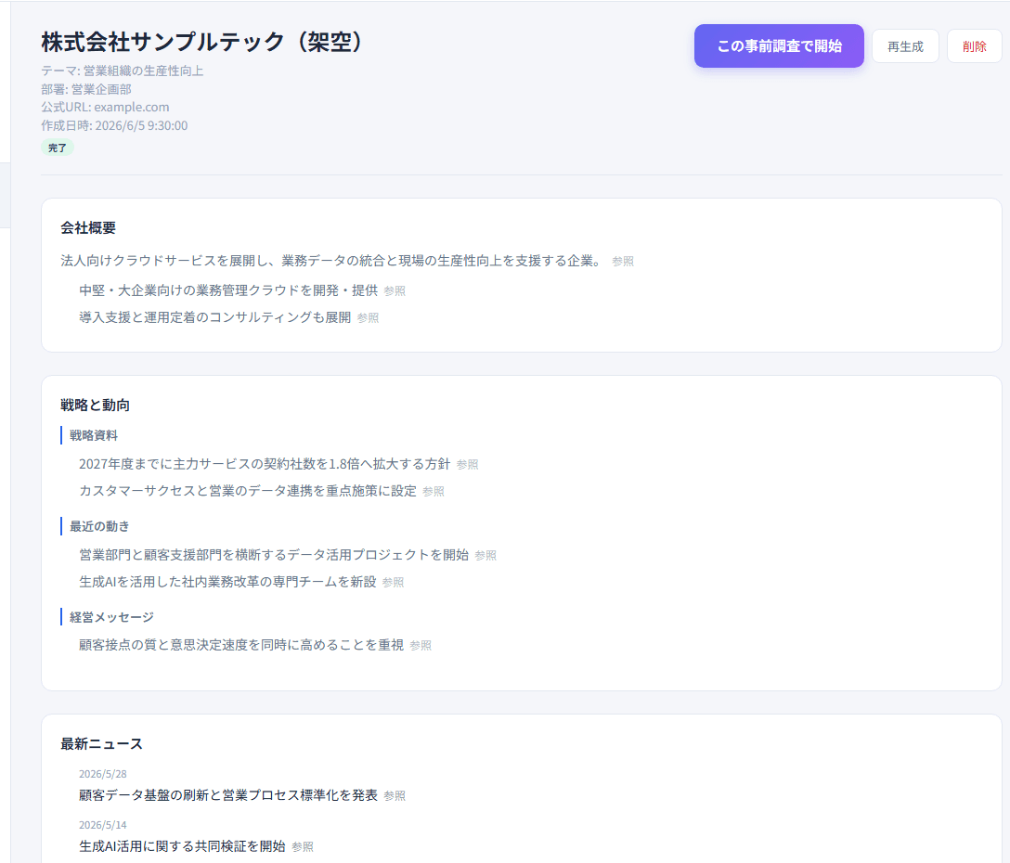Click the この事前調査で開始 button
This screenshot has width=1010, height=863.
tap(779, 45)
